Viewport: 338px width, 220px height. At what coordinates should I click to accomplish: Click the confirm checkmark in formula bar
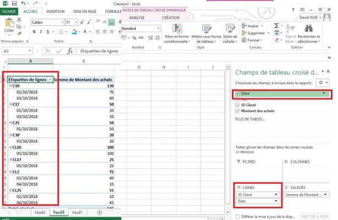click(x=59, y=51)
